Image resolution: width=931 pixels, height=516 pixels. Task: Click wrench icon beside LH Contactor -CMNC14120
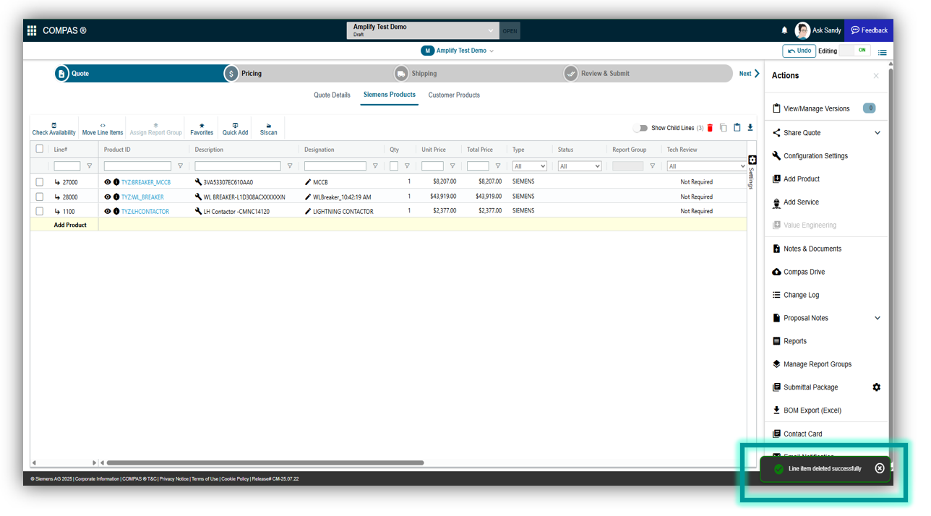(x=198, y=211)
